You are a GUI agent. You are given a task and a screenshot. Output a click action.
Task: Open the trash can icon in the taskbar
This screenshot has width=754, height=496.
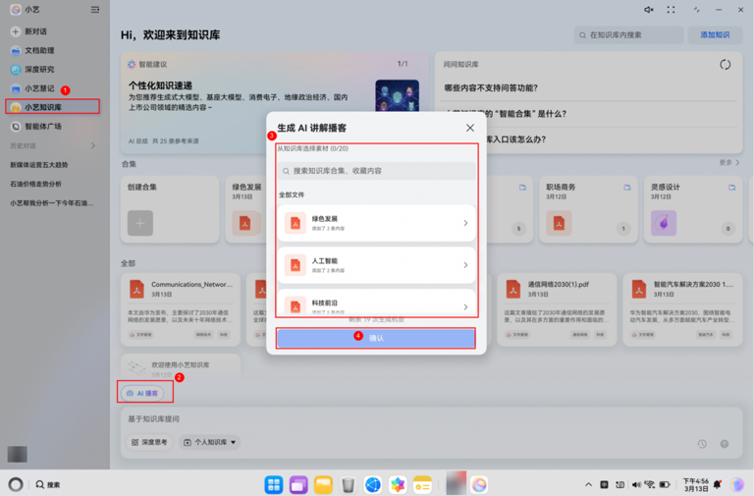pos(348,485)
